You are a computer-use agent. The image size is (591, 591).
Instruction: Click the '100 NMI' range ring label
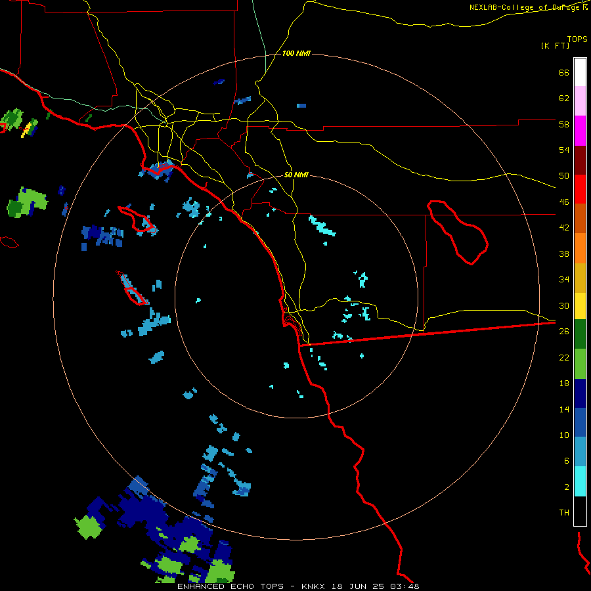(296, 54)
